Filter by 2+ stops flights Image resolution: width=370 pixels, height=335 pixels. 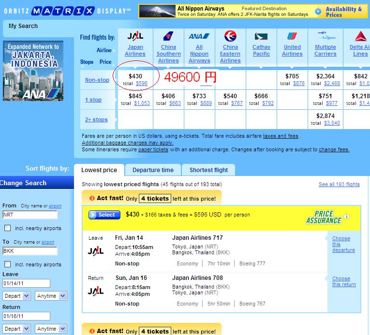[96, 119]
